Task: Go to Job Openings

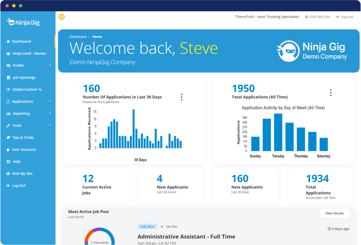Action: [x=24, y=77]
